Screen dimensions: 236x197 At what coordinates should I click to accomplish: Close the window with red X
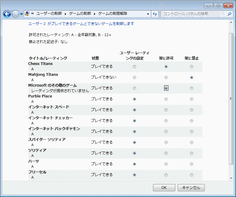click(x=228, y=6)
